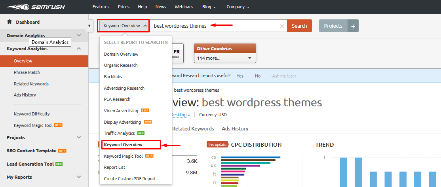Image resolution: width=441 pixels, height=187 pixels.
Task: Open Phrase Match in the sidebar
Action: coord(27,72)
